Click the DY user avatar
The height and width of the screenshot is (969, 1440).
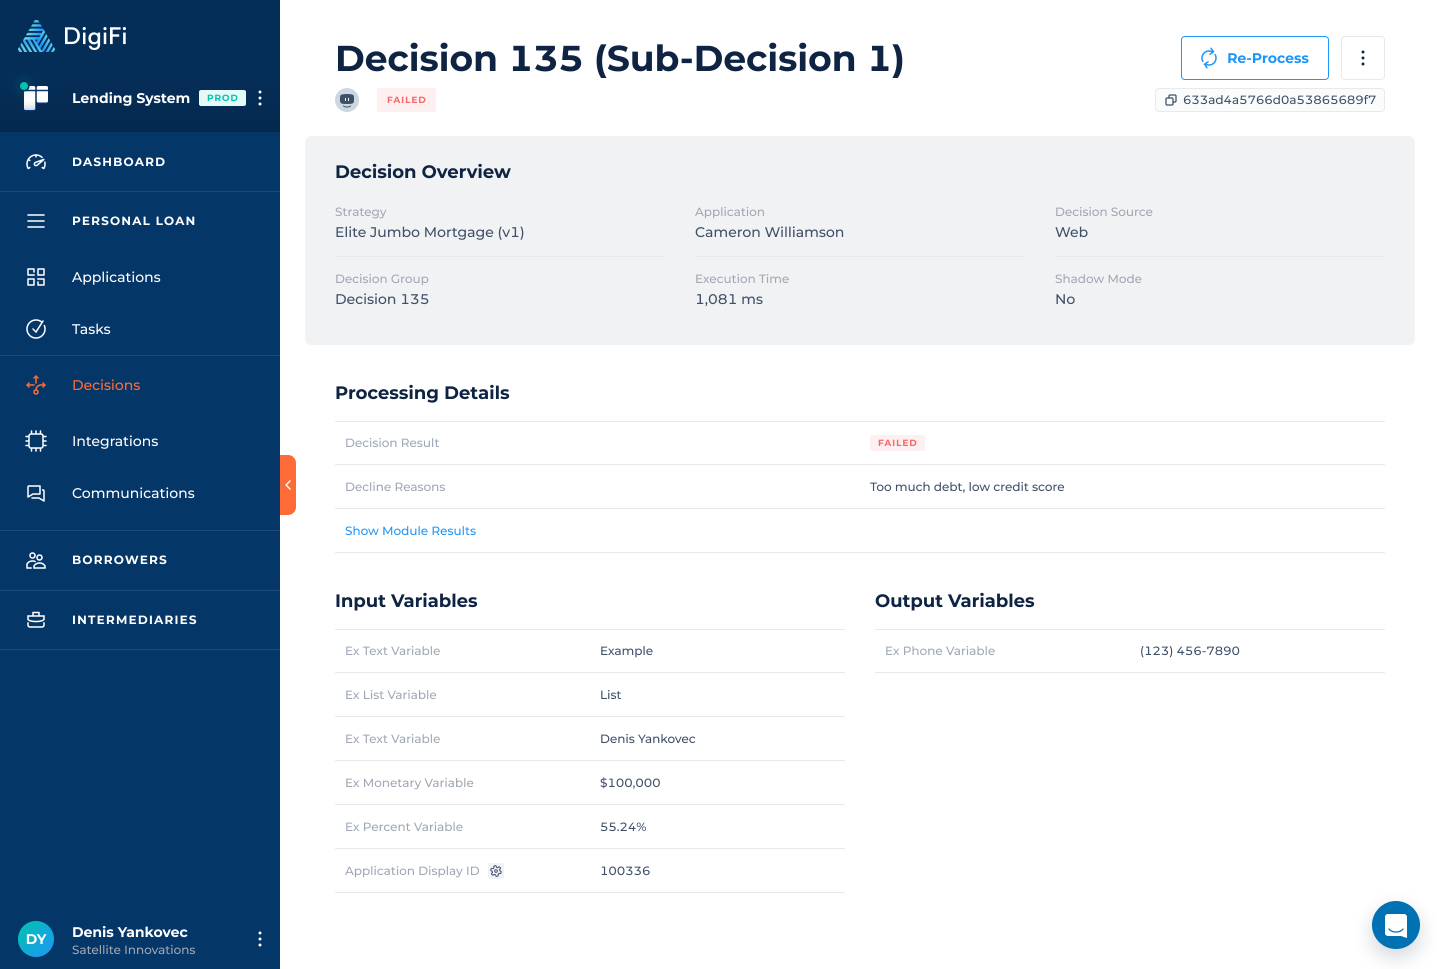click(36, 938)
